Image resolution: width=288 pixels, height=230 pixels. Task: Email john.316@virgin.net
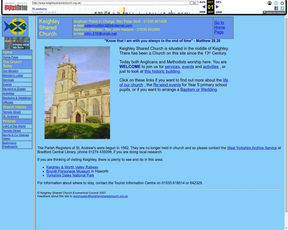(101, 34)
